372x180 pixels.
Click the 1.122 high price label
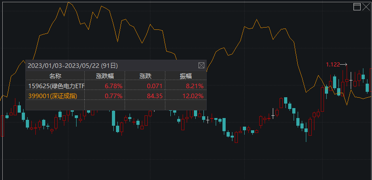click(333, 64)
